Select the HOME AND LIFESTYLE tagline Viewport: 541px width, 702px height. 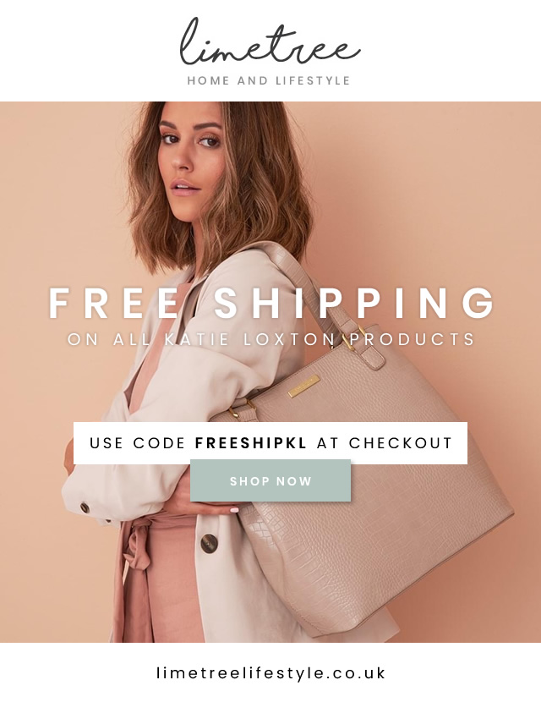269,80
